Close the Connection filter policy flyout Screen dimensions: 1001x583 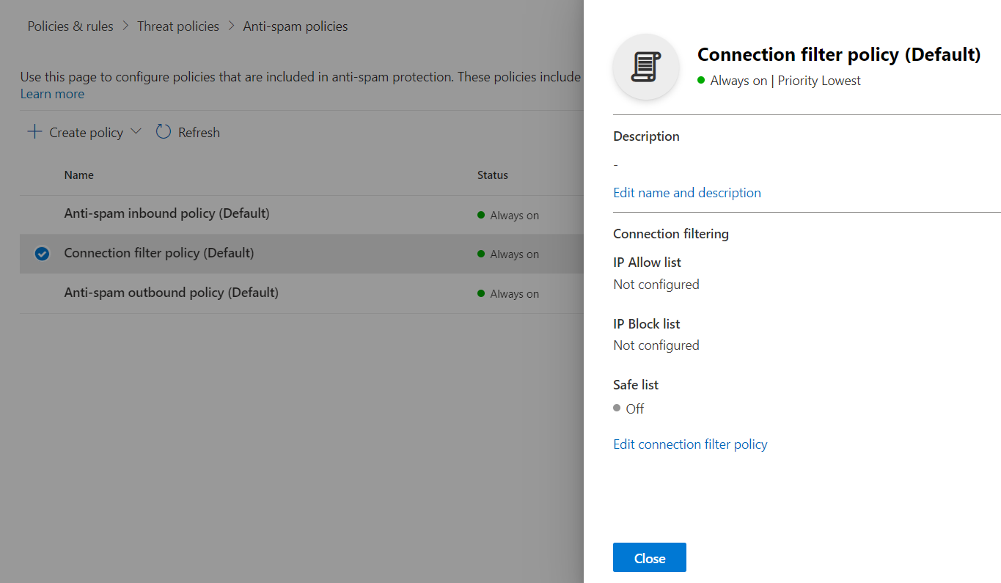649,557
